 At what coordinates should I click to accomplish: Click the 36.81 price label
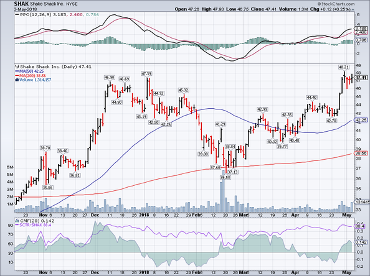click(75, 175)
